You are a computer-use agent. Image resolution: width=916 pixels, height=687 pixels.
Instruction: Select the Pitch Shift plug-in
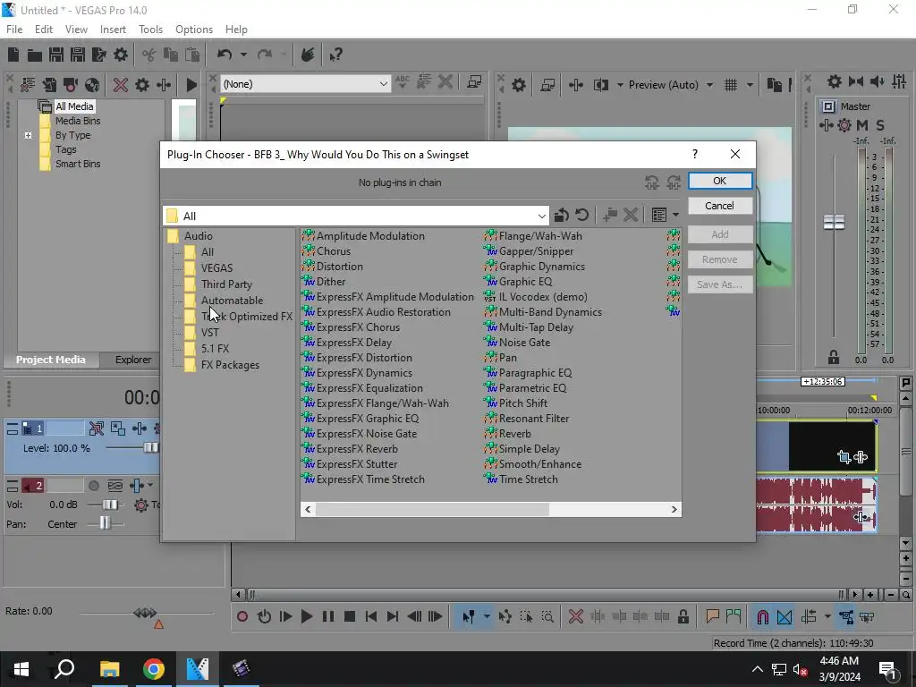tap(522, 403)
